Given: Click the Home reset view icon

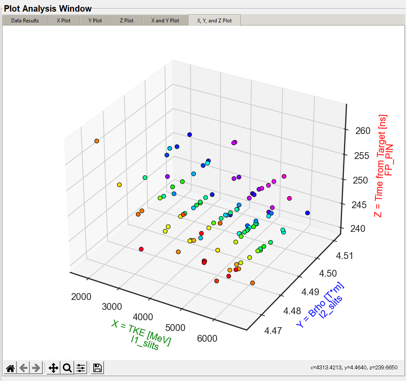Looking at the screenshot, I should (x=10, y=368).
